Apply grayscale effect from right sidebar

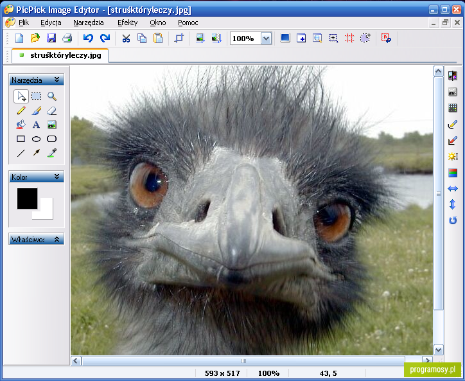(x=453, y=93)
